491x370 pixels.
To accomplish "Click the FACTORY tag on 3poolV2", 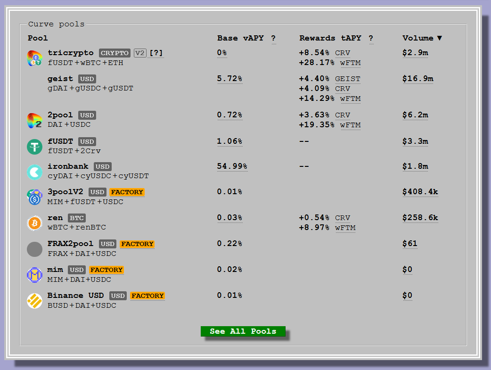I will click(127, 192).
